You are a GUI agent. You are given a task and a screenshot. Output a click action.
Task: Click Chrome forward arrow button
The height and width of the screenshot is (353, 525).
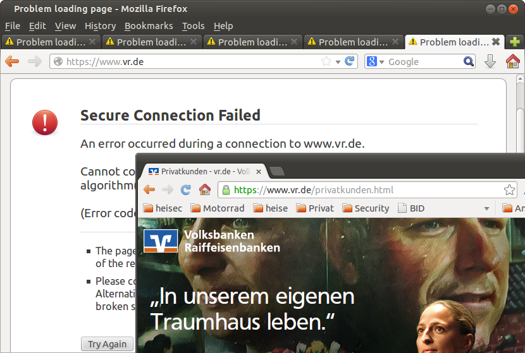pyautogui.click(x=168, y=190)
